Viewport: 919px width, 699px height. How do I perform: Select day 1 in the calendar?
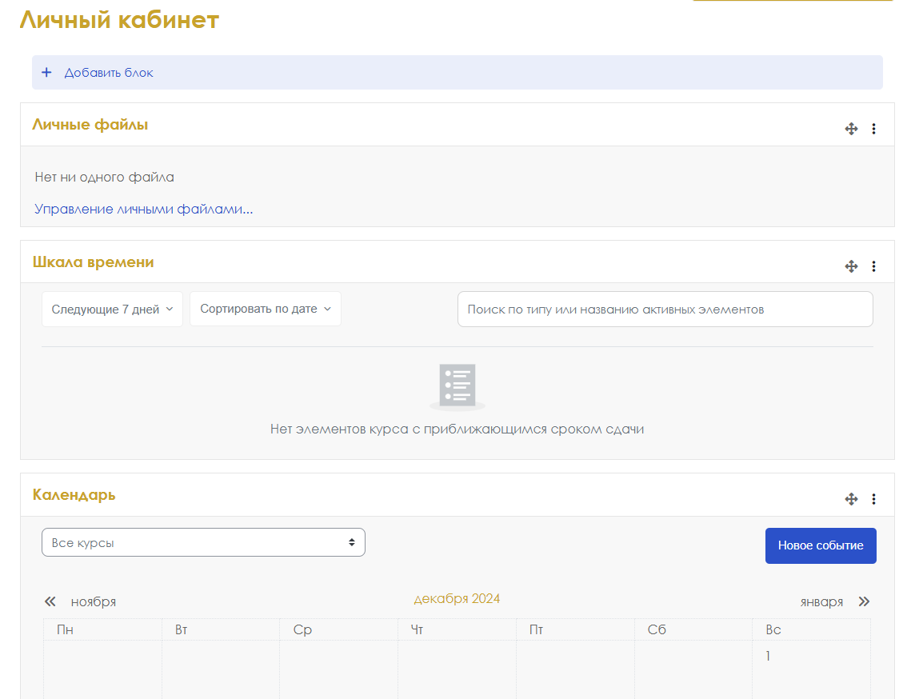(x=768, y=657)
